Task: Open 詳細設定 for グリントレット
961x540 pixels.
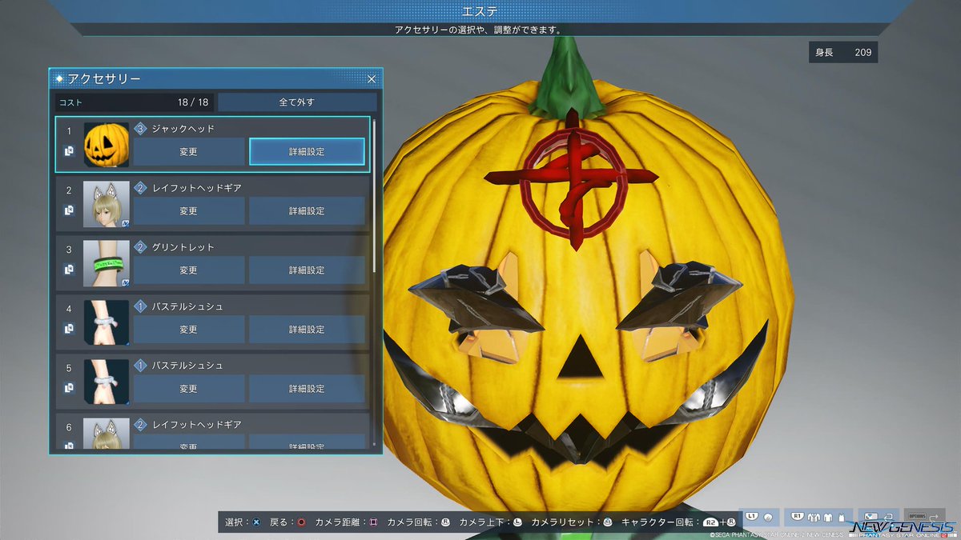Action: 307,270
